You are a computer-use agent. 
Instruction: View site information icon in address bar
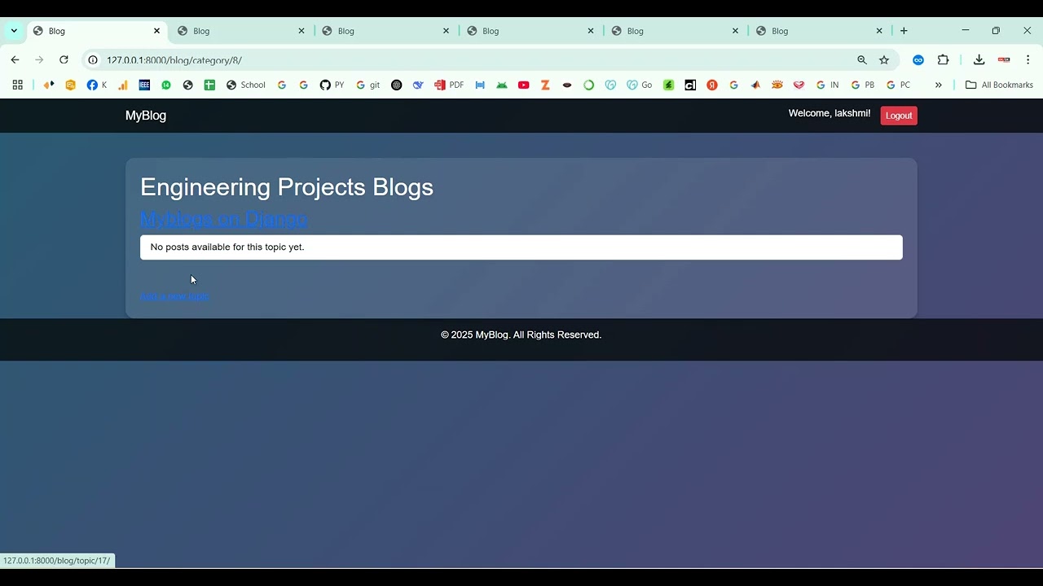93,59
